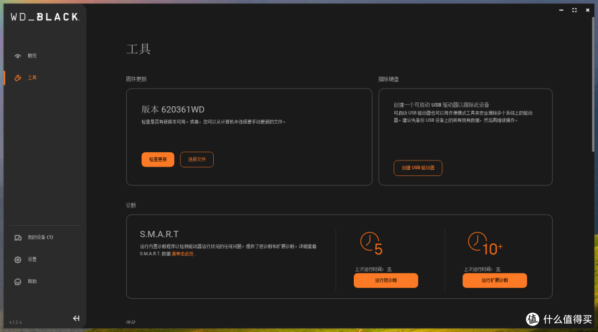The height and width of the screenshot is (332, 598).
Task: Open the Settings gear icon
Action: tap(18, 260)
